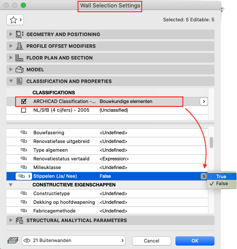Check the NL/SfB (4 cijfers) checkbox

point(23,110)
